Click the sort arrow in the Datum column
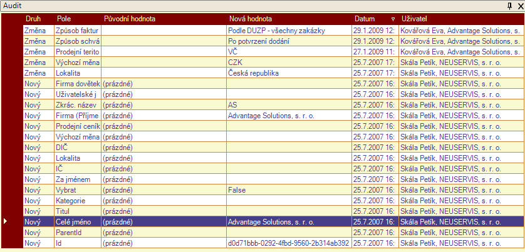The image size is (525, 252). click(393, 19)
